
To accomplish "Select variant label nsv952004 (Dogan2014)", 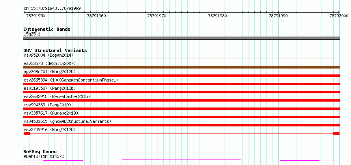I will [x=49, y=55].
